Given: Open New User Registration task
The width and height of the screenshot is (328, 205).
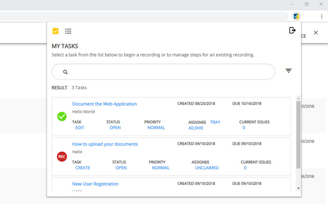Looking at the screenshot, I should pos(95,184).
